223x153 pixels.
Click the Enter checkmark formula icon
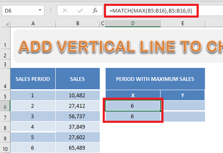80,10
